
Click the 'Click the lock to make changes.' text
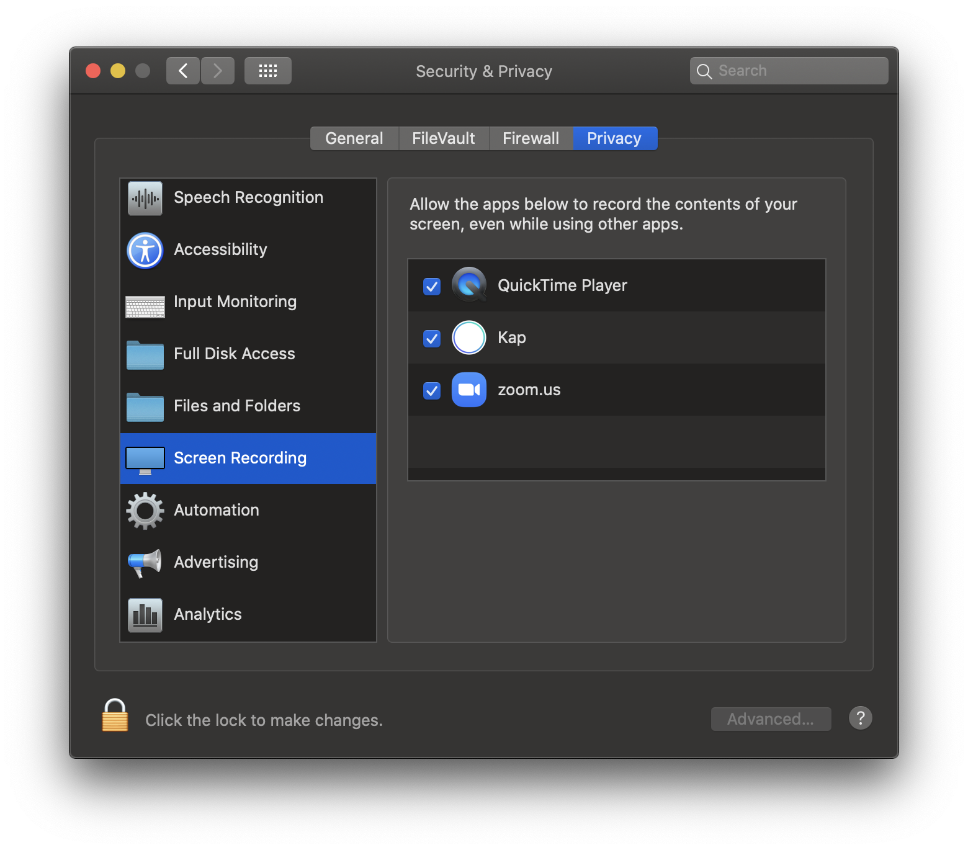coord(264,720)
